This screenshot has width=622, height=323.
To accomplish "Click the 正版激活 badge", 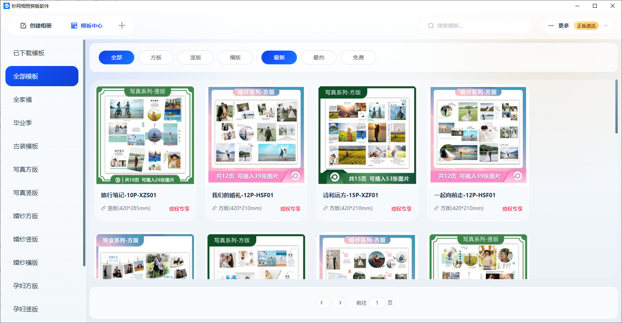I will [x=586, y=26].
